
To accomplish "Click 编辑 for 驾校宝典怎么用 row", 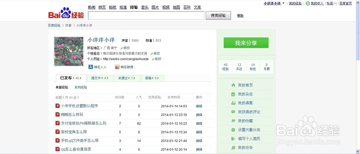I will (199, 132).
